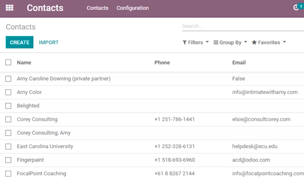This screenshot has width=304, height=180.
Task: Click the Group By lines icon
Action: click(x=216, y=42)
